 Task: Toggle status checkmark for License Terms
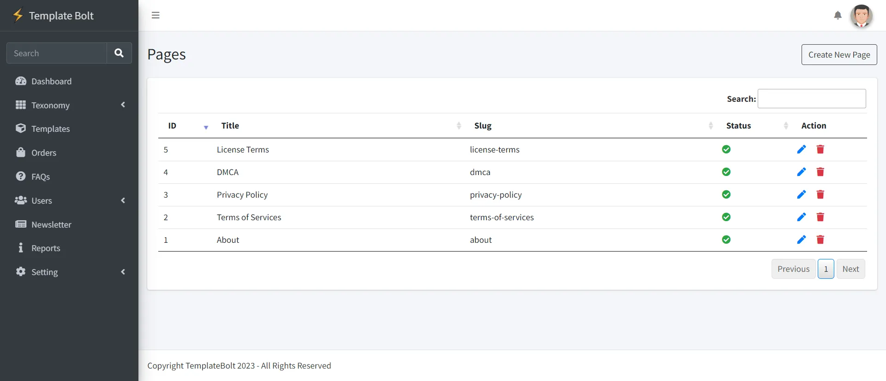tap(726, 149)
